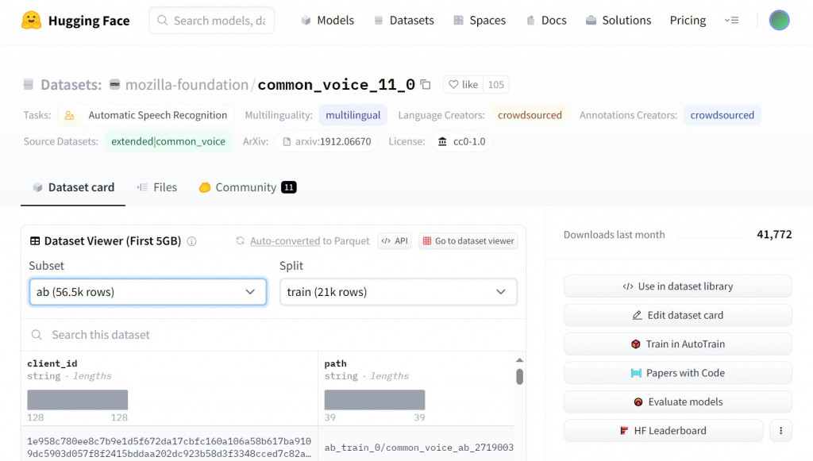The height and width of the screenshot is (461, 813).
Task: Like the common_voice_11_0 dataset
Action: point(463,84)
